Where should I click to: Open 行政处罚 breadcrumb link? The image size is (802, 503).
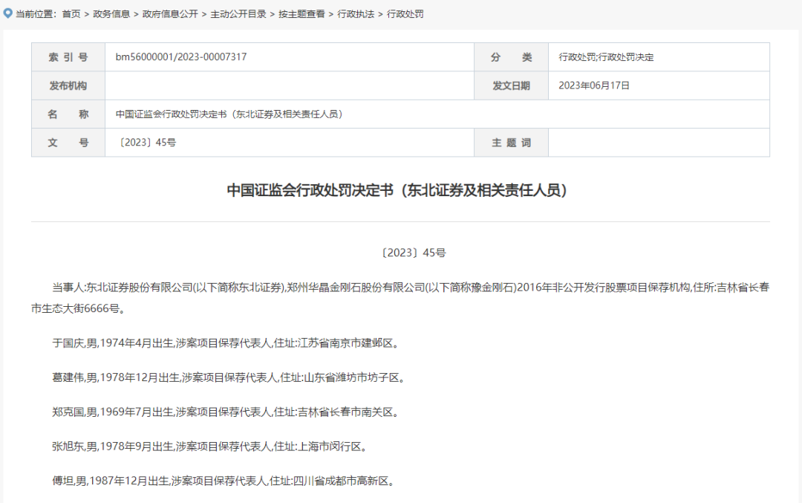coord(405,14)
